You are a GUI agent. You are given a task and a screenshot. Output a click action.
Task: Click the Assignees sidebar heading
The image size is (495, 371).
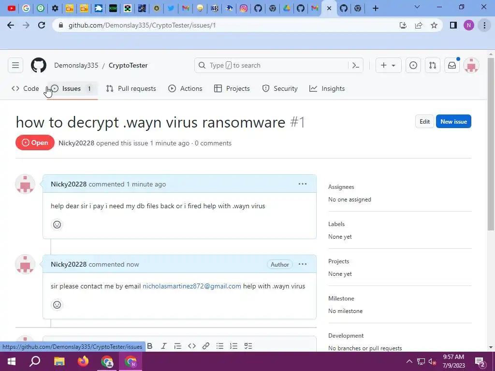point(341,187)
